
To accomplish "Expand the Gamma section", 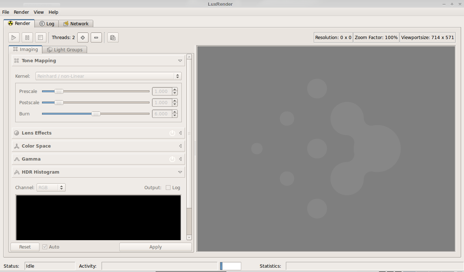I will pyautogui.click(x=180, y=159).
